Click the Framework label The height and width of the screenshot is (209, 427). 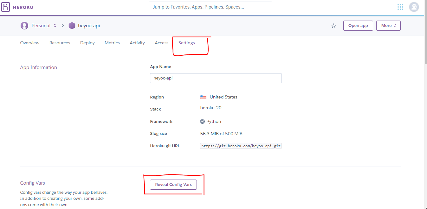click(161, 122)
